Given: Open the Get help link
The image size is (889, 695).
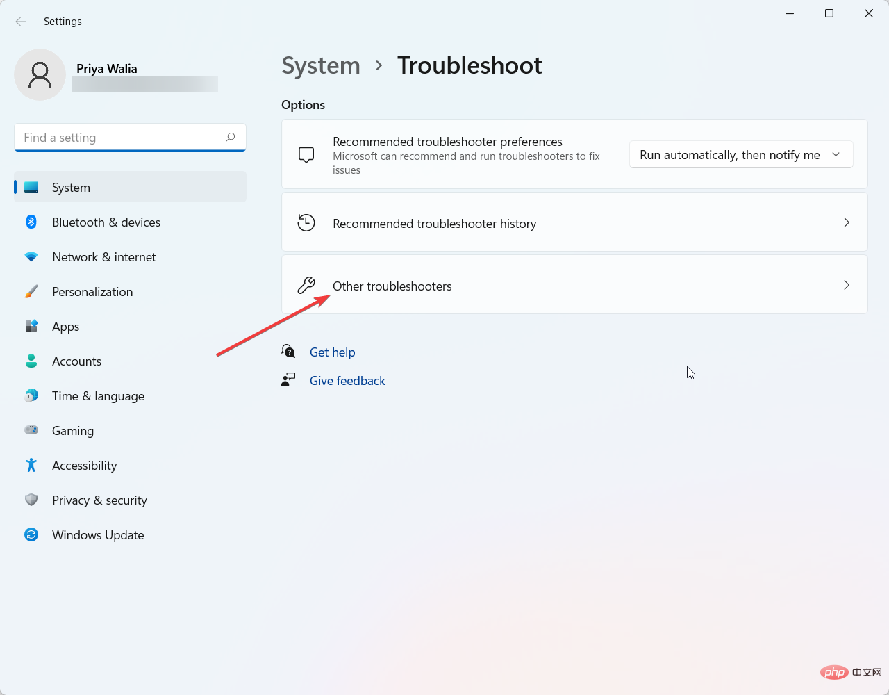Looking at the screenshot, I should pyautogui.click(x=332, y=352).
